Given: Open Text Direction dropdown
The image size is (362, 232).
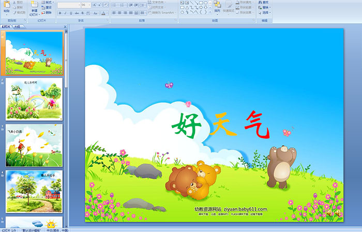Looking at the screenshot, I should (x=157, y=2).
